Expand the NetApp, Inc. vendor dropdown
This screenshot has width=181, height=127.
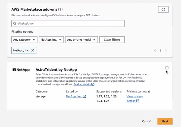pyautogui.click(x=51, y=40)
